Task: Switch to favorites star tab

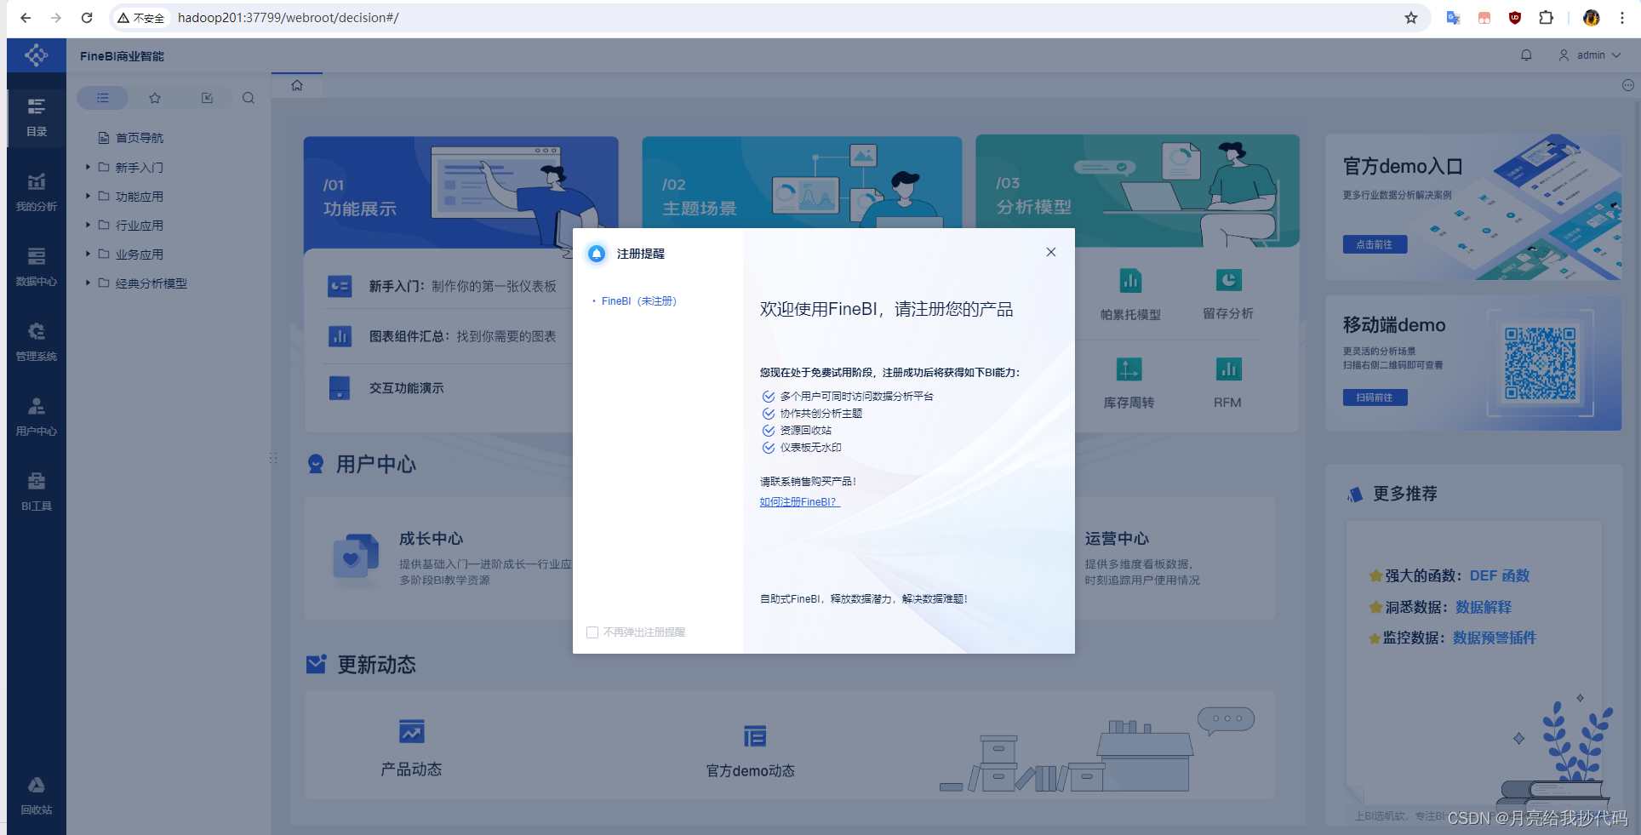Action: click(x=155, y=98)
